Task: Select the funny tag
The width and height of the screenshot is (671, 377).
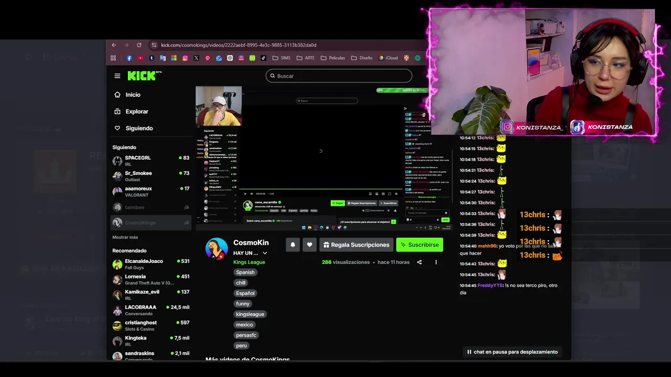Action: pyautogui.click(x=243, y=304)
